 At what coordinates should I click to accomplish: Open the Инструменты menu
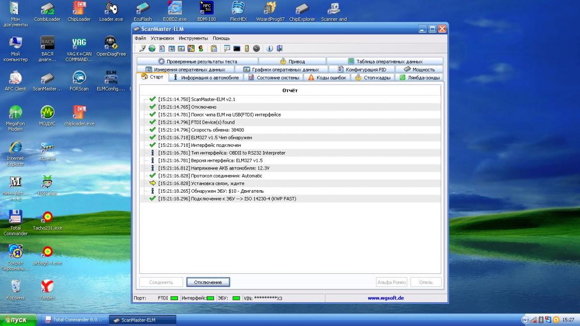click(193, 38)
